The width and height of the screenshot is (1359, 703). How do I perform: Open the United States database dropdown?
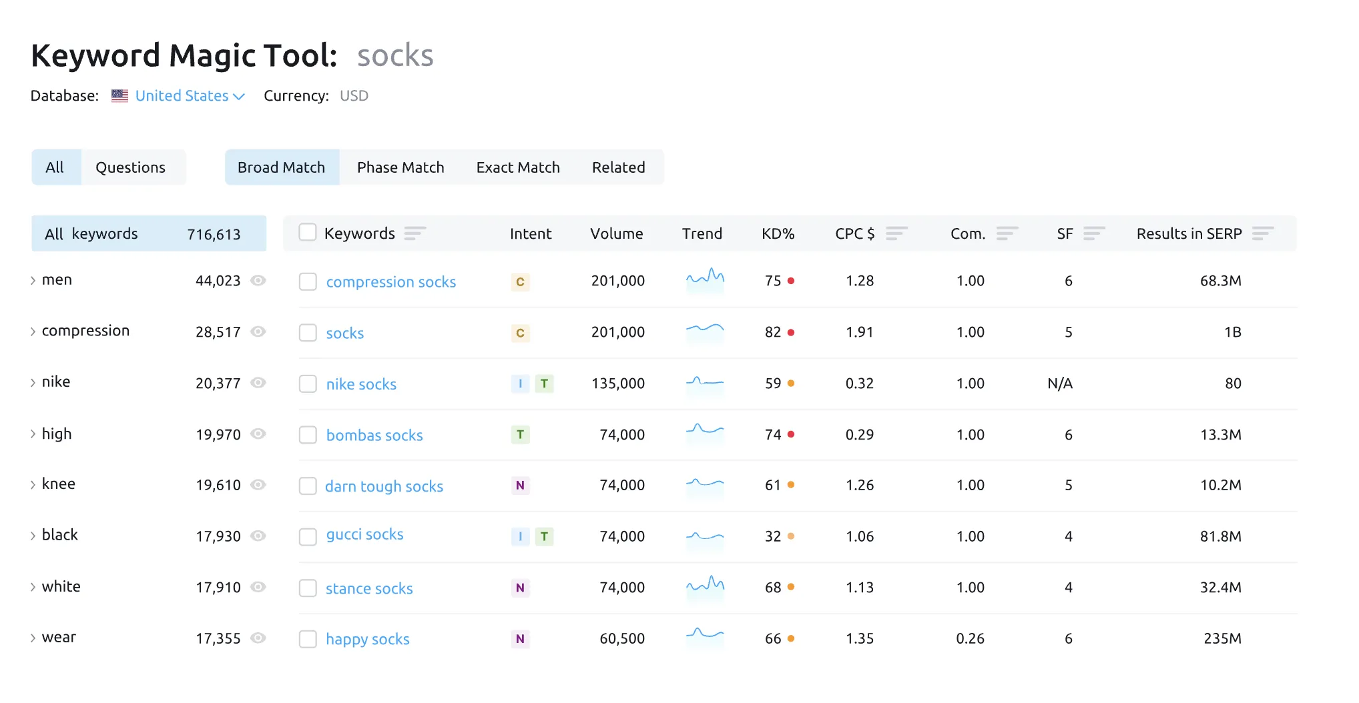pos(190,96)
